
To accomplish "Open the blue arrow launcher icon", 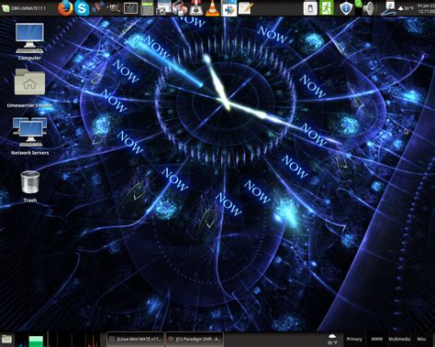I will 229,8.
